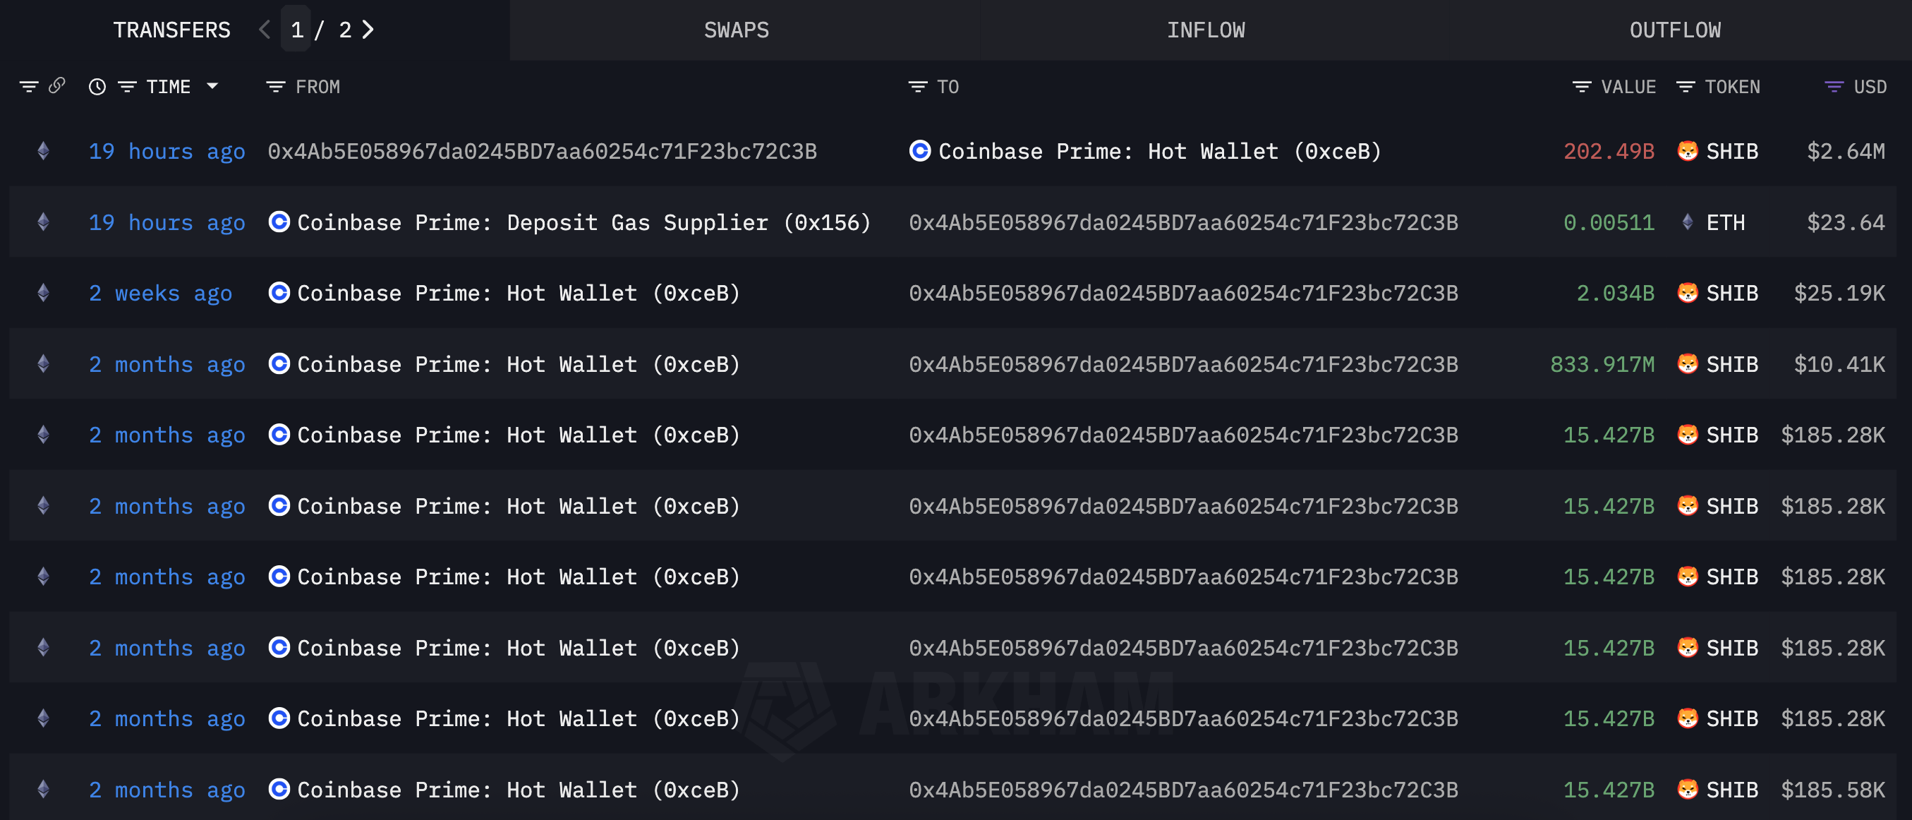The image size is (1912, 820).
Task: Open the VALUE column filter
Action: 1581,87
